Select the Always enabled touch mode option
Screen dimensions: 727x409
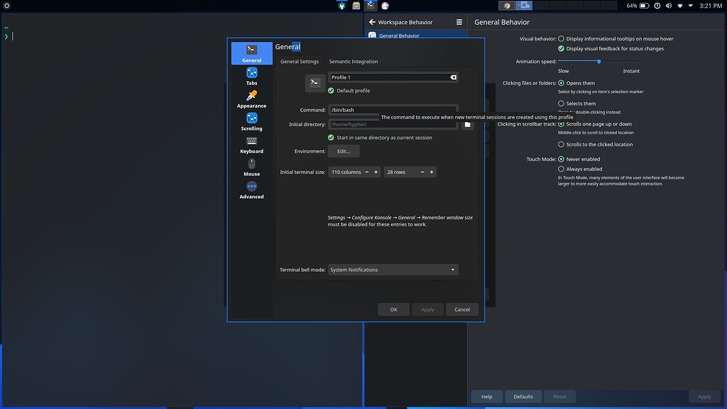[561, 169]
